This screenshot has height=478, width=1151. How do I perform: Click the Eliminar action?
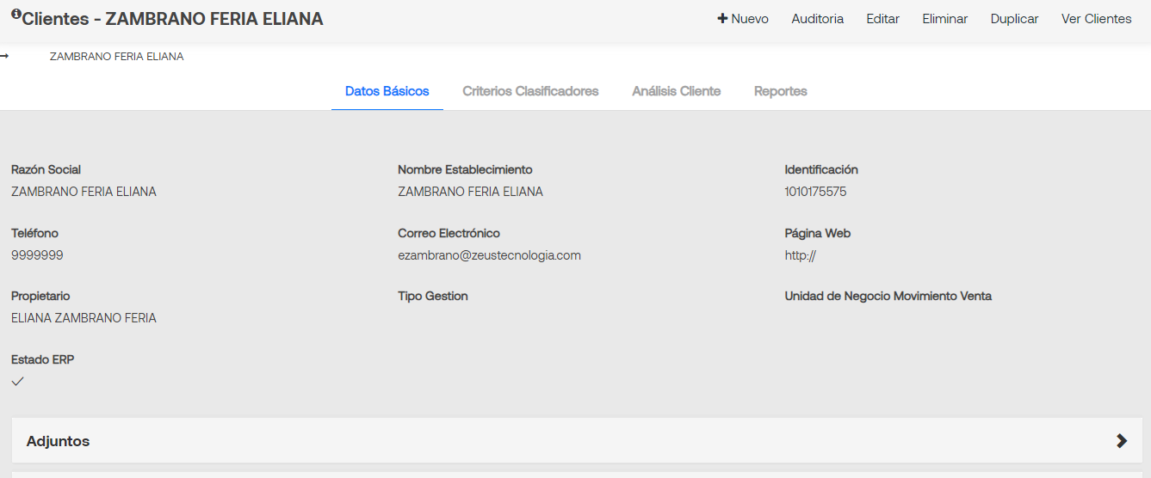(x=945, y=19)
